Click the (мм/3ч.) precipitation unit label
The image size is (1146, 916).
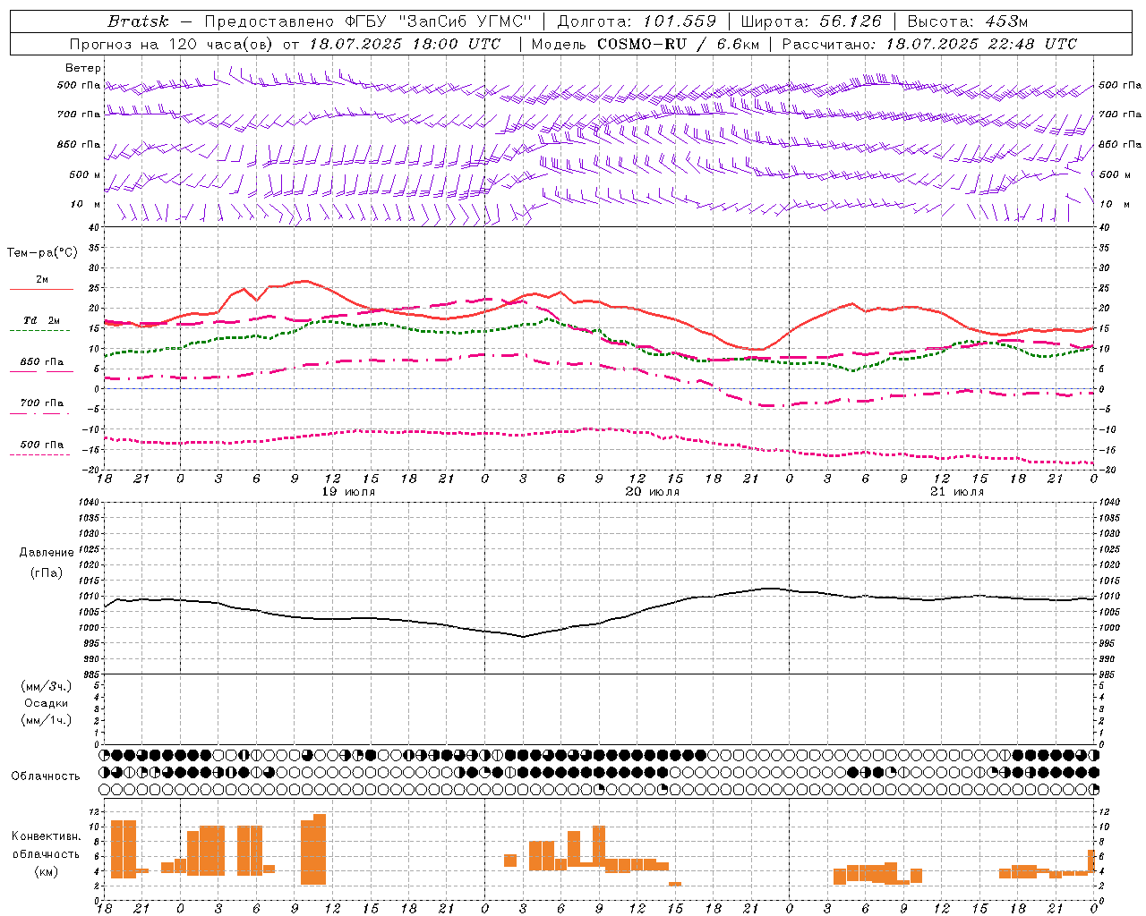(47, 686)
